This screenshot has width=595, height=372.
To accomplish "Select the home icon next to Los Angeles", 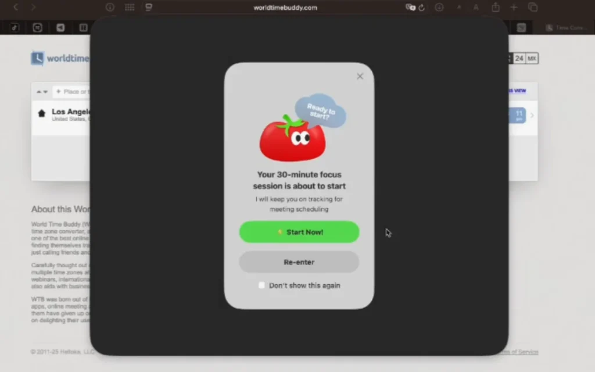I will (41, 113).
